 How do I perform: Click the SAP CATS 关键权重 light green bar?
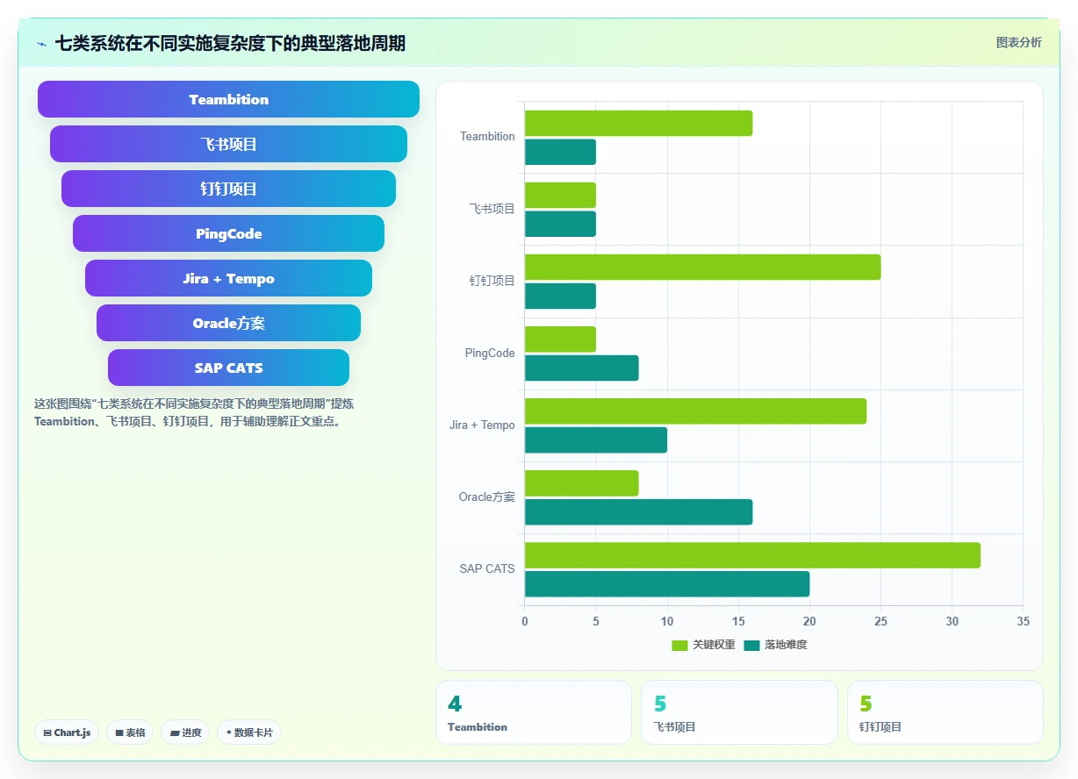coord(752,555)
